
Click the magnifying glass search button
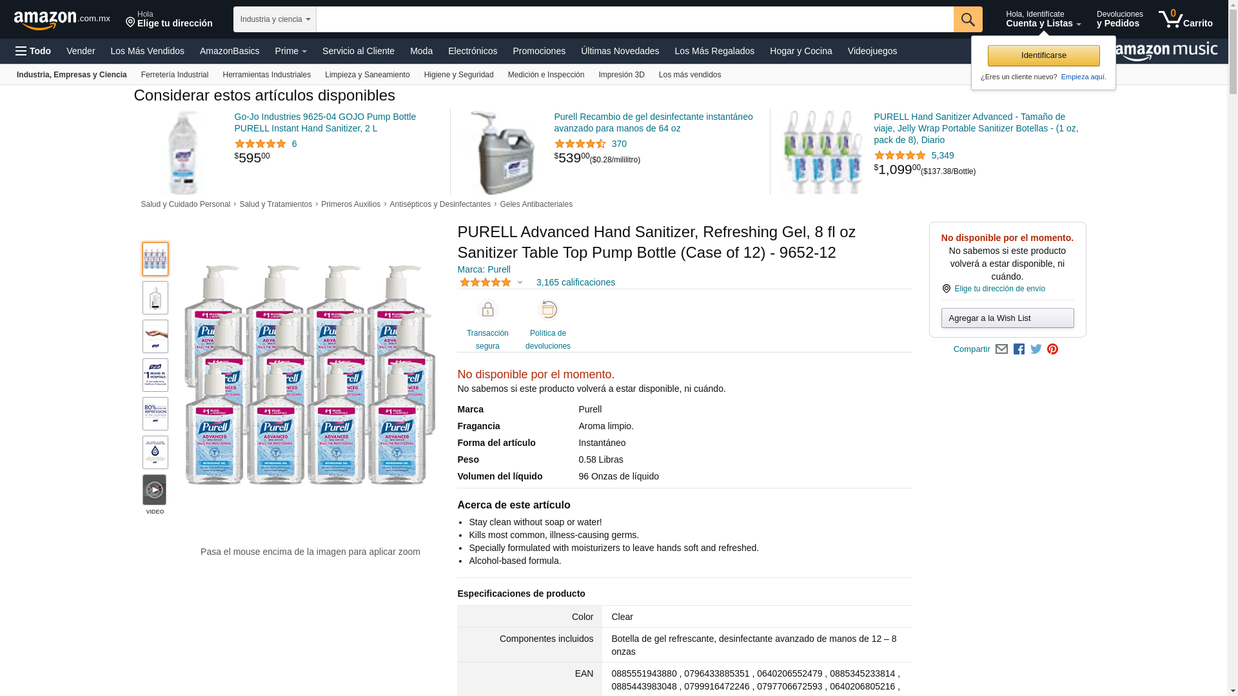click(x=968, y=19)
